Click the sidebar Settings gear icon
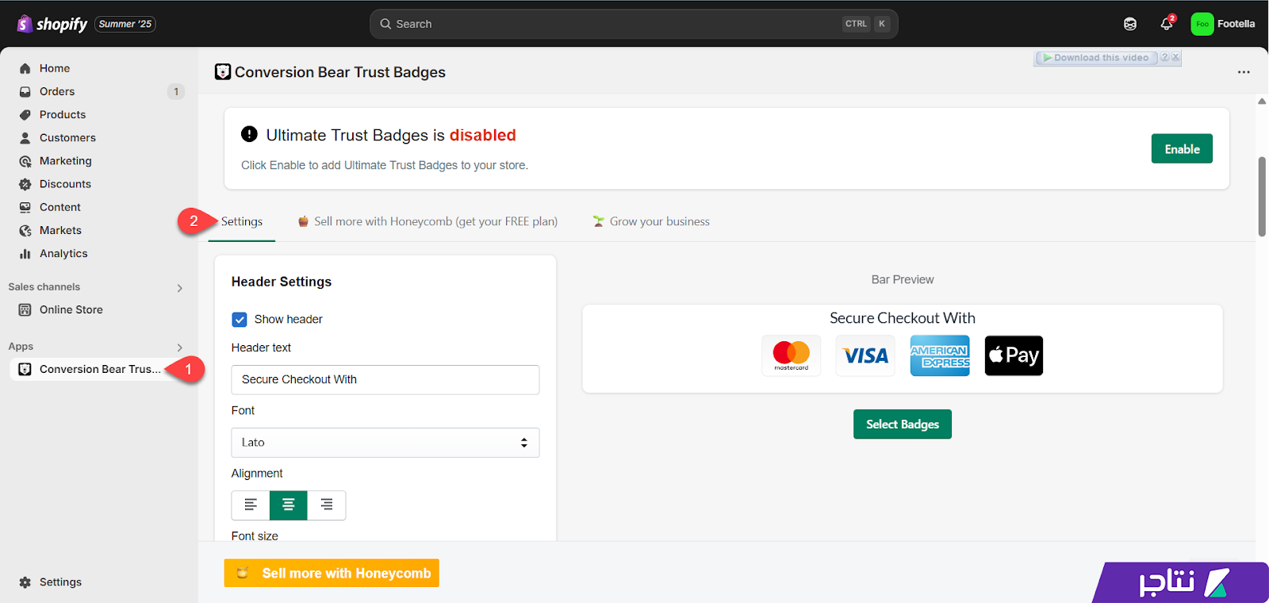 click(x=25, y=582)
